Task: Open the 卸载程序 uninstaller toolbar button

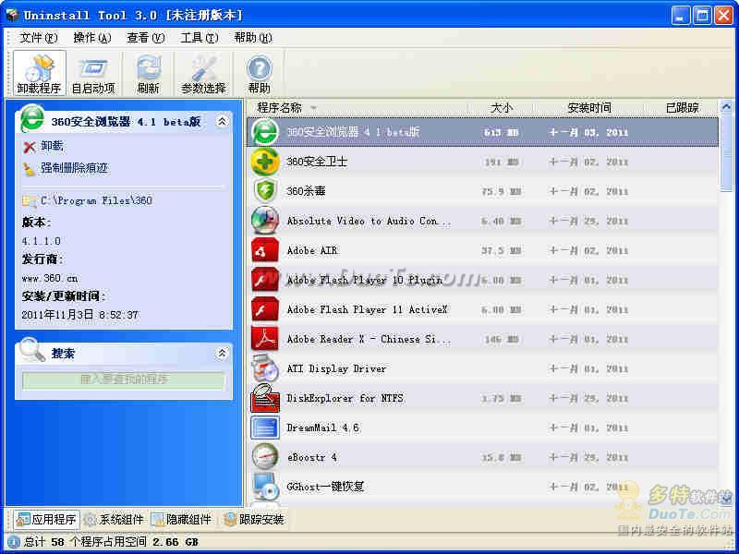Action: 39,74
